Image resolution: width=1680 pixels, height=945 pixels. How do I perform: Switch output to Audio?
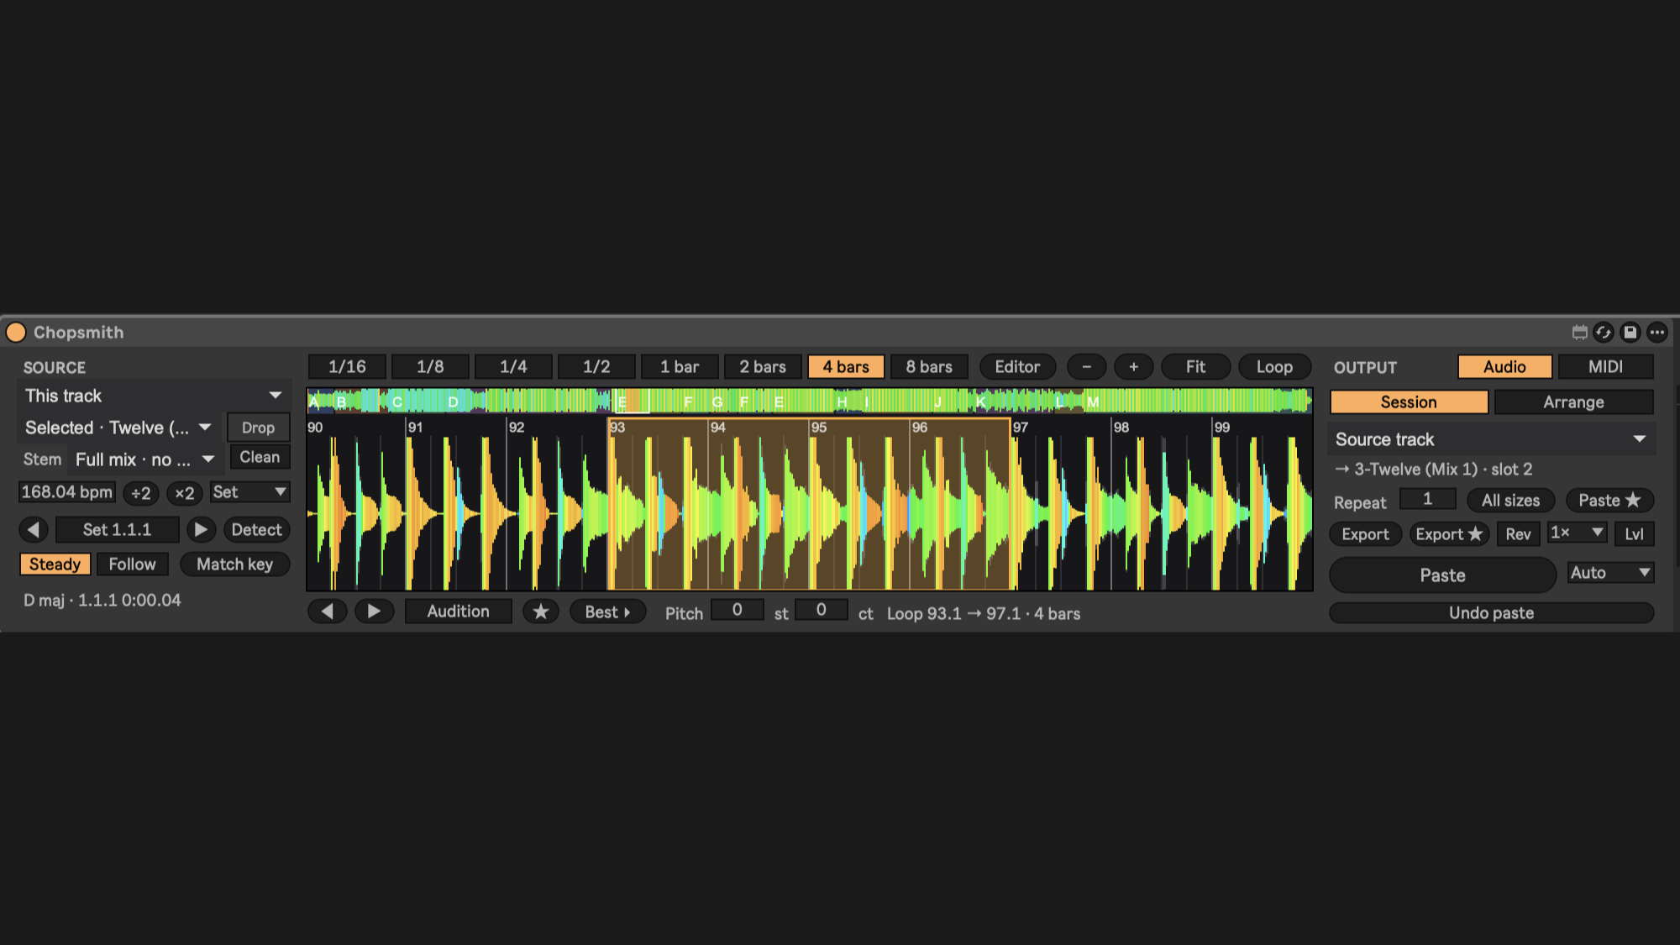tap(1504, 367)
